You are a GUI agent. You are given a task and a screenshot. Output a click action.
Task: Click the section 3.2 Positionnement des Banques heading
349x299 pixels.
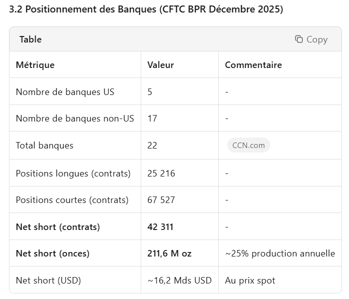tap(146, 10)
